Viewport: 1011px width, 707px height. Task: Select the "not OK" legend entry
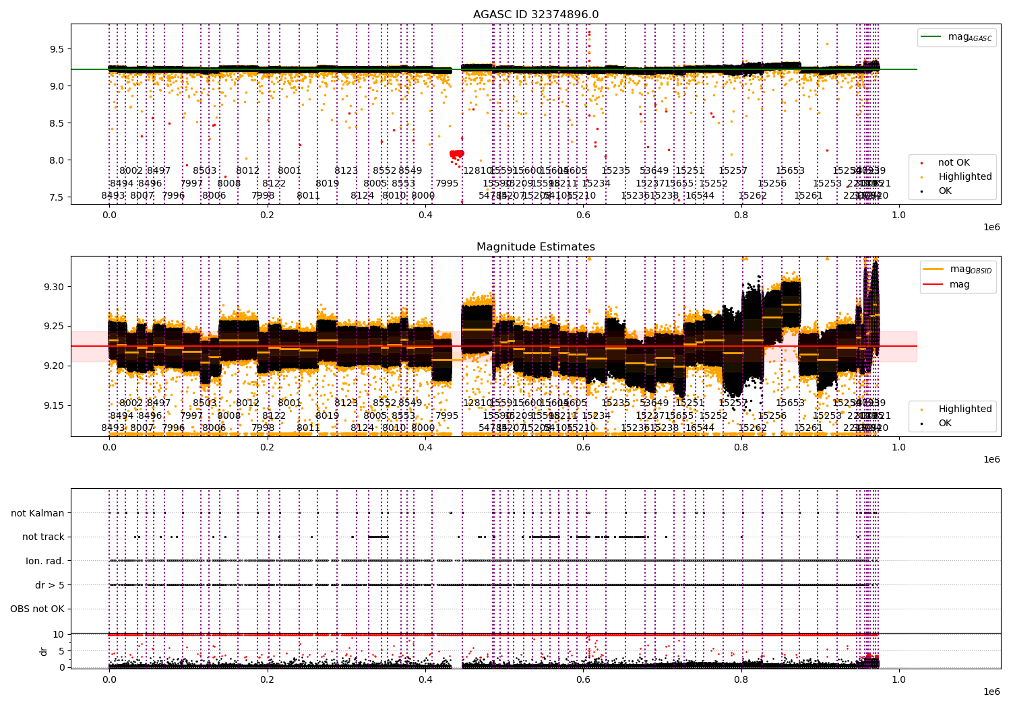pyautogui.click(x=946, y=162)
